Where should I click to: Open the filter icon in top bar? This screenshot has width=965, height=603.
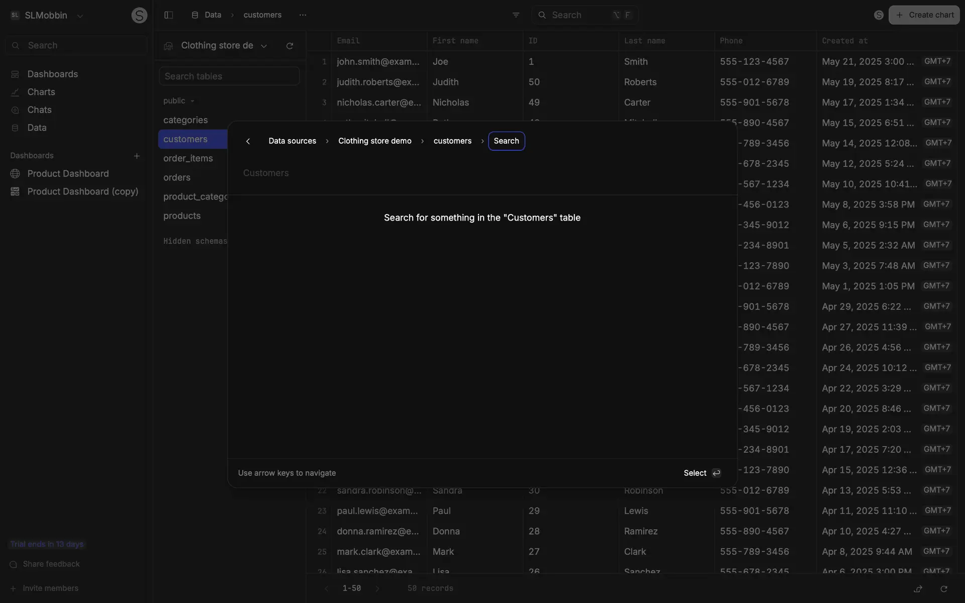pyautogui.click(x=516, y=15)
